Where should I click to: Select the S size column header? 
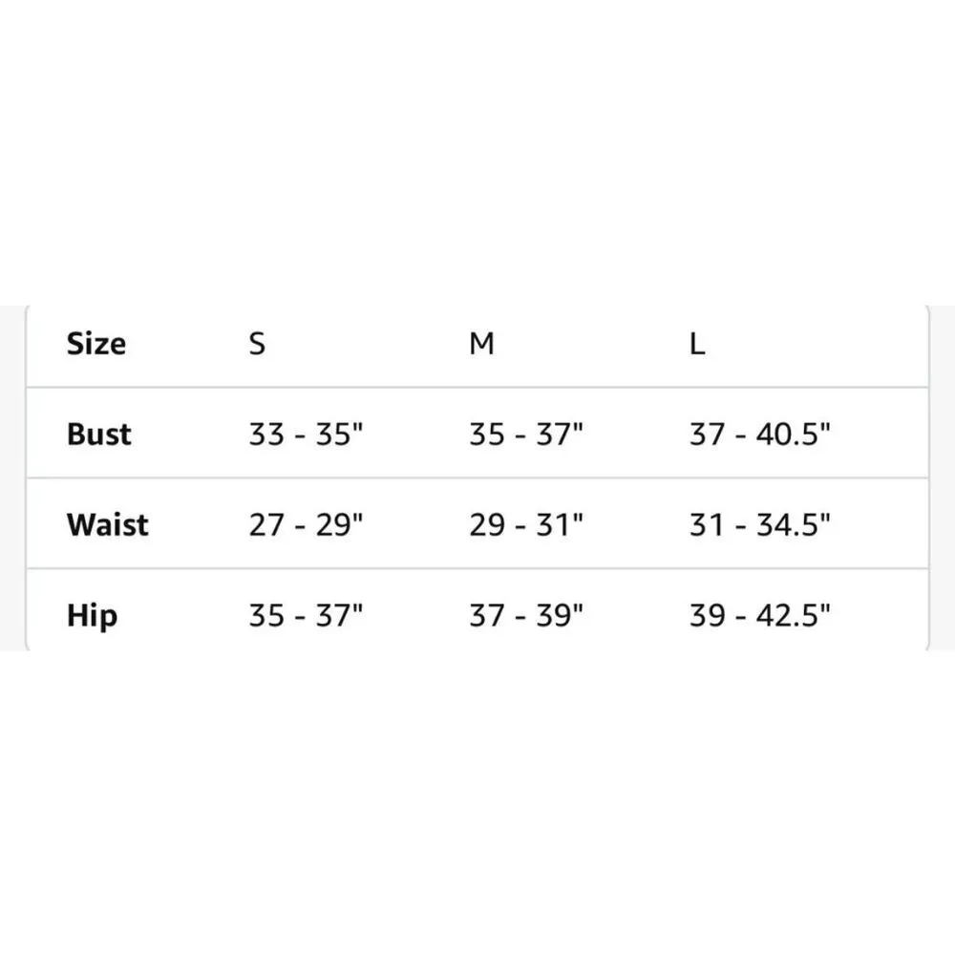point(257,344)
